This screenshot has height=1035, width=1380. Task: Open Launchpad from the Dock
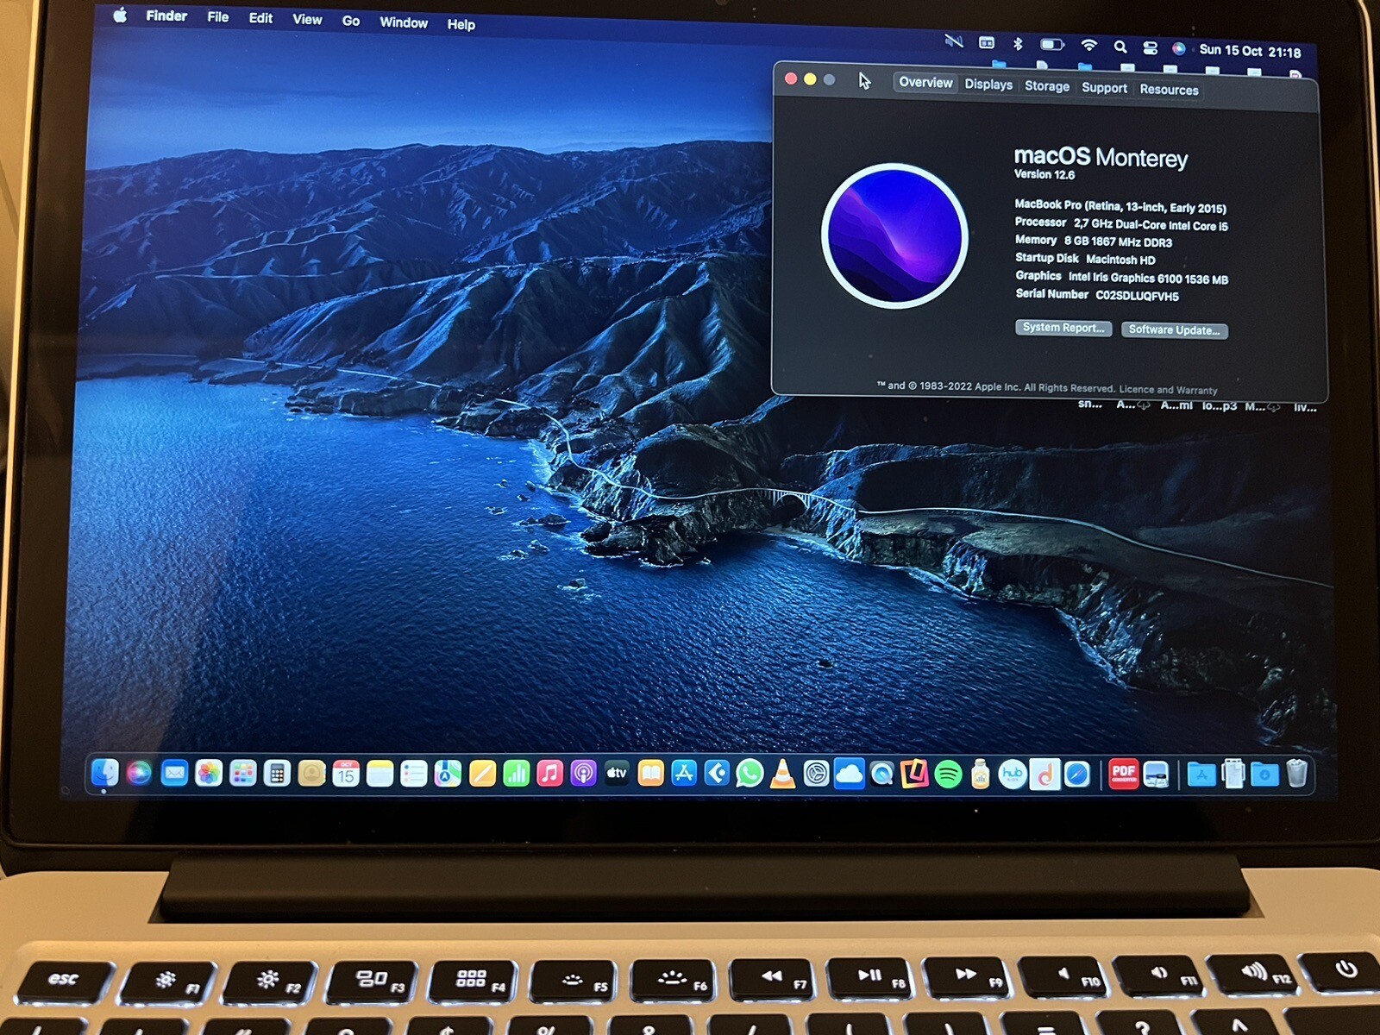point(242,773)
